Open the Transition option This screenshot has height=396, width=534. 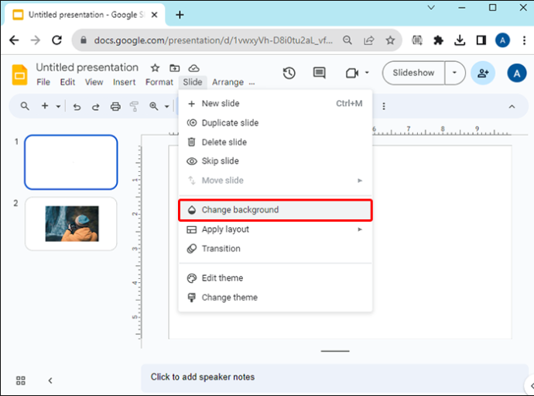(276, 248)
